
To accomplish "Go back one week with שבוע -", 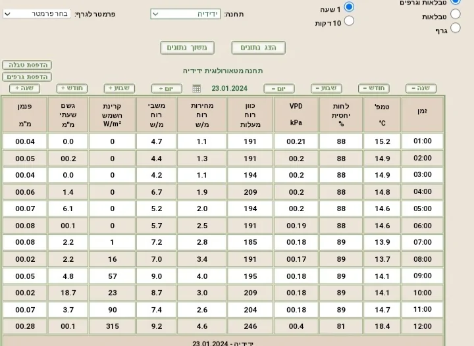I will tap(327, 89).
